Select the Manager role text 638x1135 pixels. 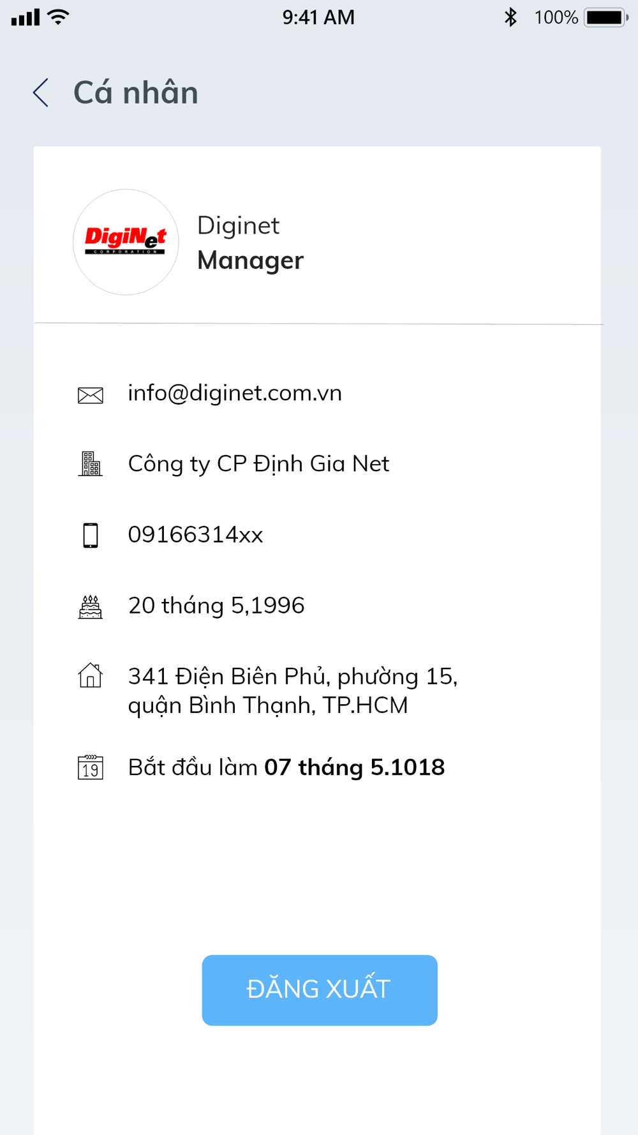tap(250, 260)
